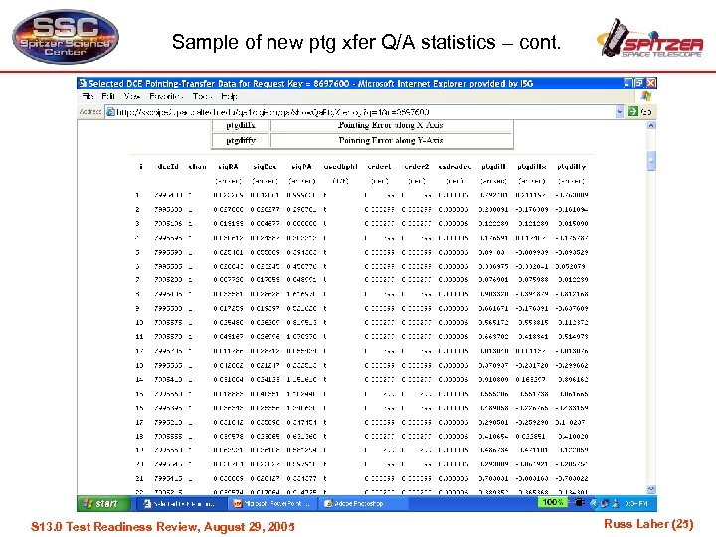The width and height of the screenshot is (716, 537).
Task: Click the dceId column header
Action: click(168, 167)
